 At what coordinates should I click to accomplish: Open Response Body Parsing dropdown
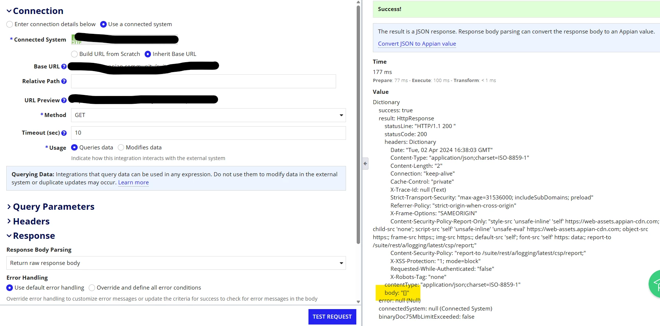(176, 263)
